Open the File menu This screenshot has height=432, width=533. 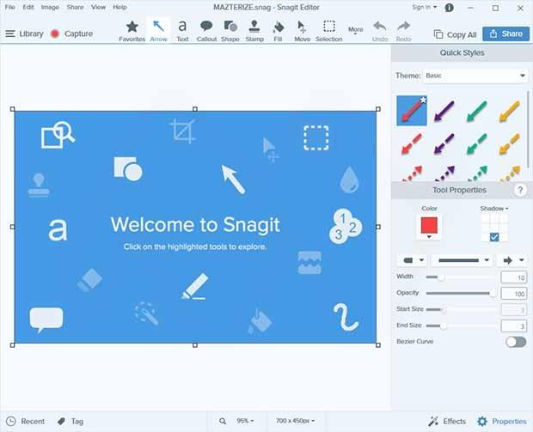point(9,7)
